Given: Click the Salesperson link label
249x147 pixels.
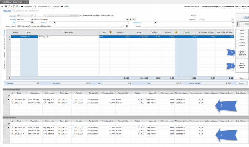Looking at the screenshot, I should pyautogui.click(x=136, y=23).
